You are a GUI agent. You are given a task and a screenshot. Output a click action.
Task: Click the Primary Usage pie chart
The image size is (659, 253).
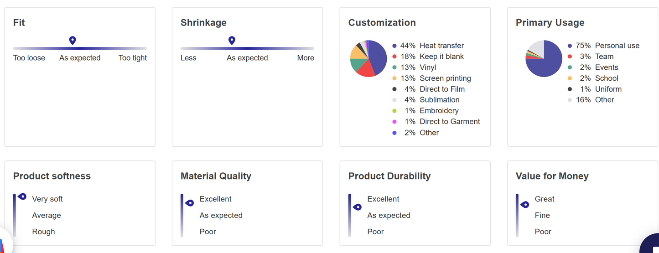pos(544,58)
